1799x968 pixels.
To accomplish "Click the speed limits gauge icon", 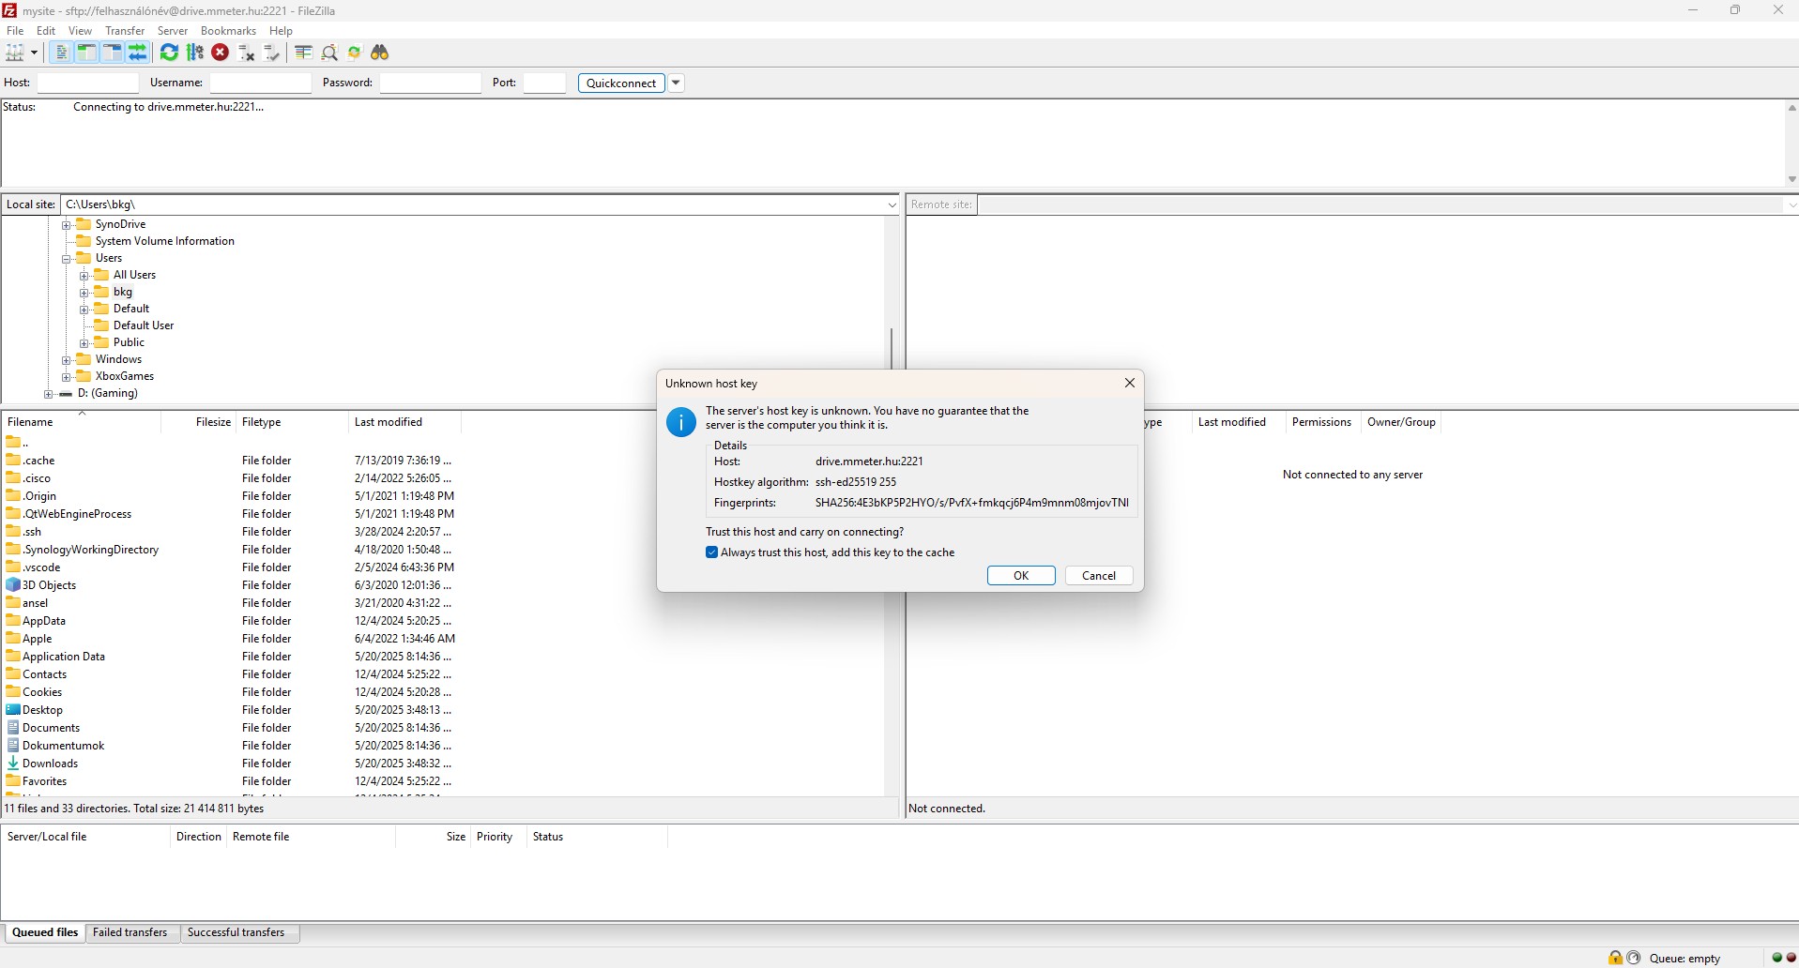I will [x=1634, y=958].
